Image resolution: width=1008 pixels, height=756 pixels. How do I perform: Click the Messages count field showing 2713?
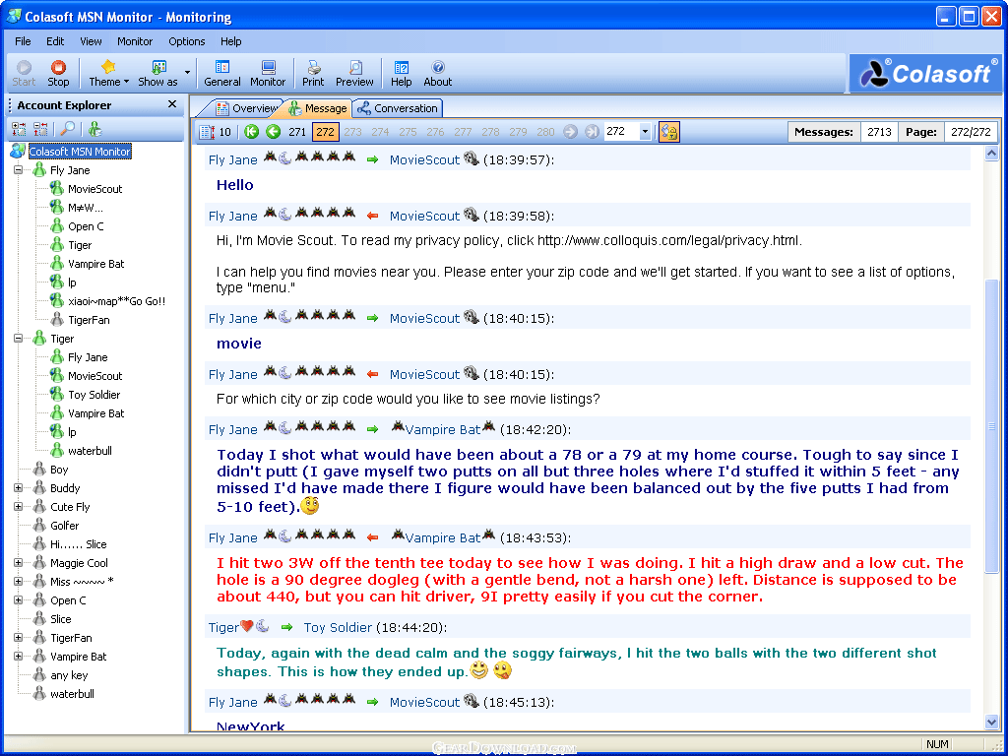[879, 132]
